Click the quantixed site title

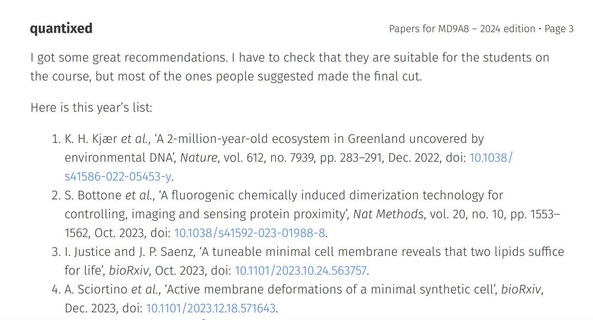click(61, 29)
